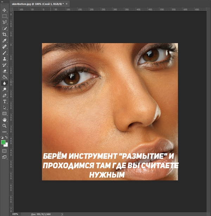This screenshot has height=216, width=211.
Task: Select the Eraser tool
Action: point(5,71)
